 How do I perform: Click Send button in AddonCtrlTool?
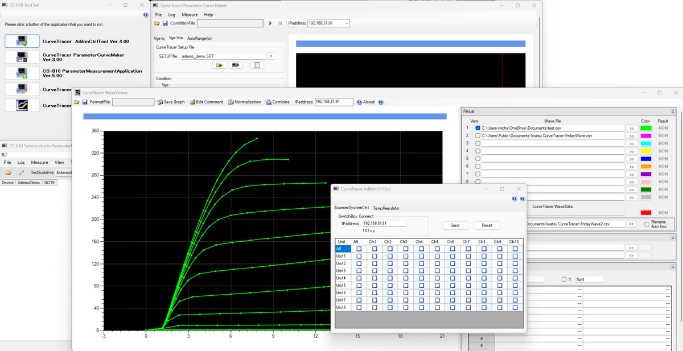pos(455,225)
